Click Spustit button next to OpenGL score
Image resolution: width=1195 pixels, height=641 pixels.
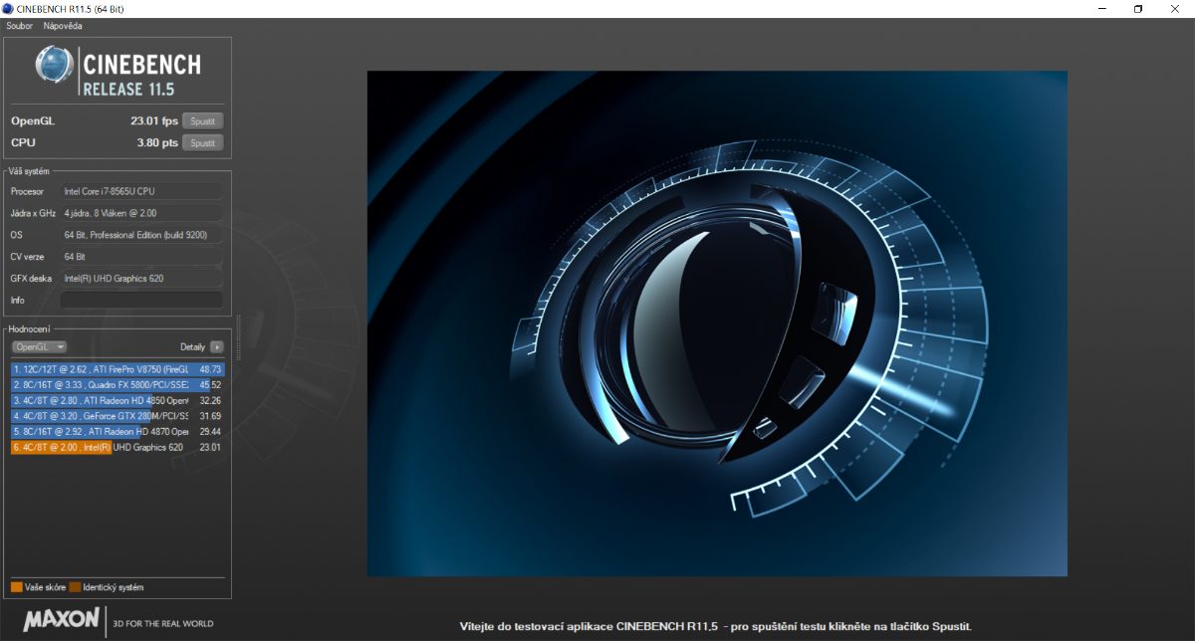(x=202, y=120)
